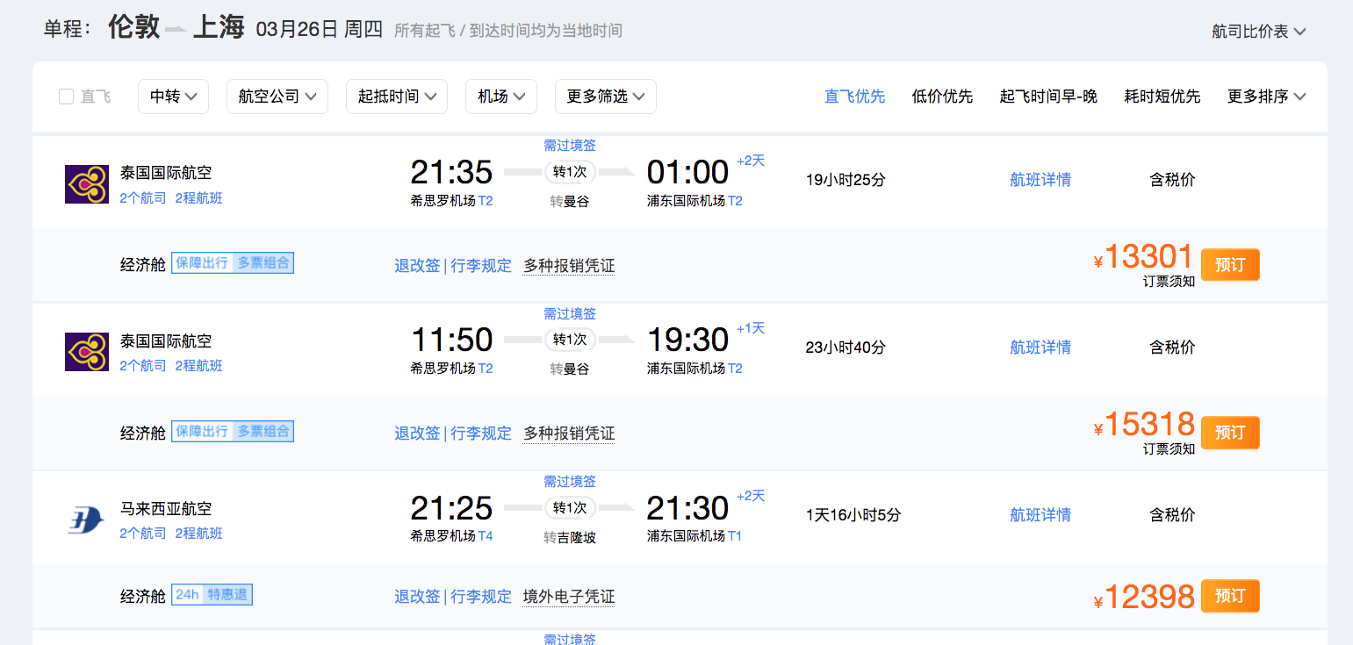Sort by 低价优先

point(942,97)
